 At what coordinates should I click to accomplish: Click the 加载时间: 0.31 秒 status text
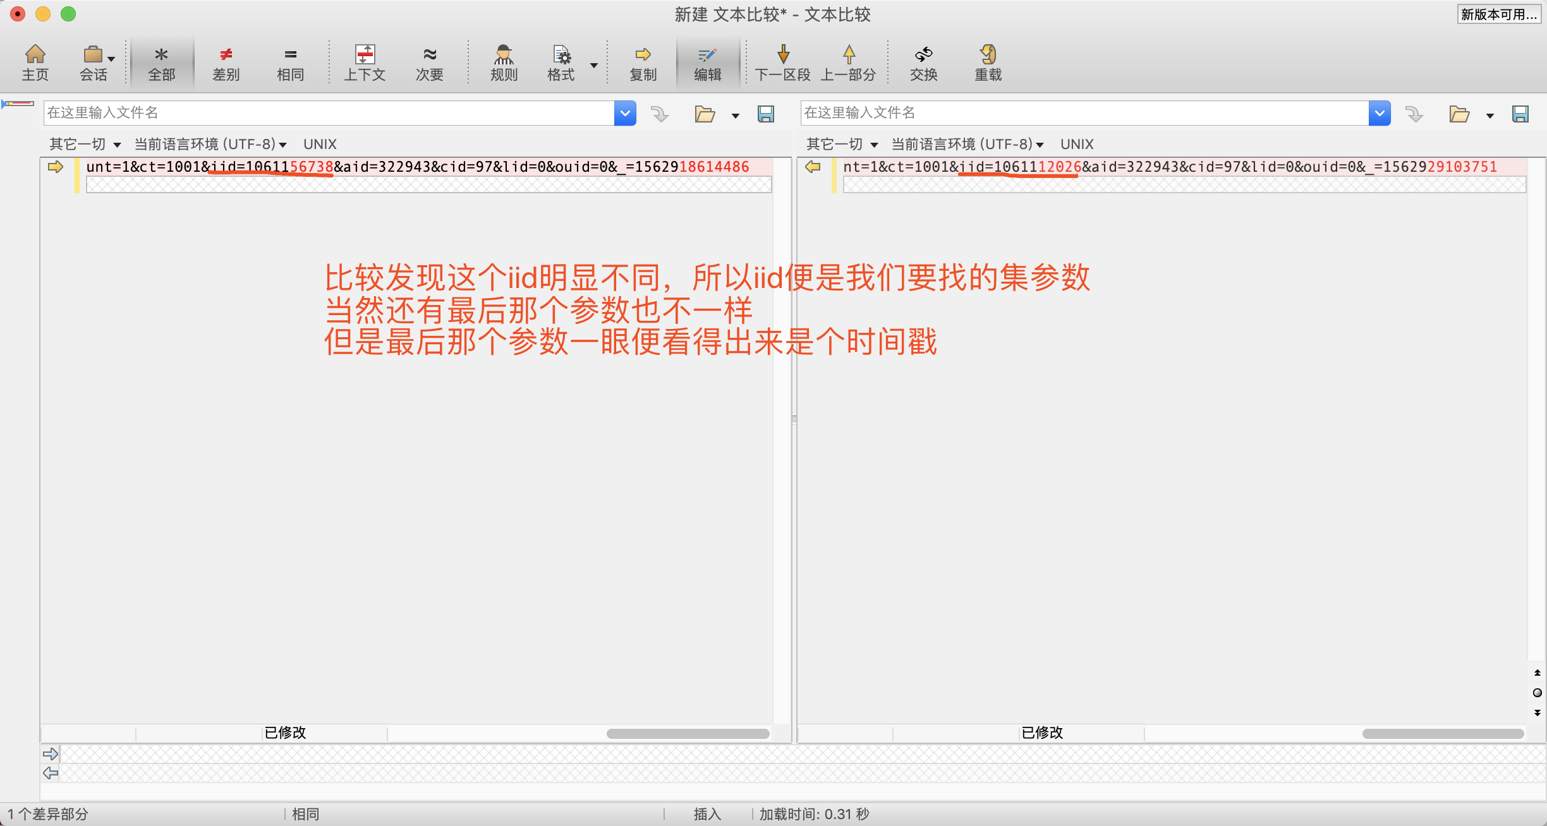point(815,814)
